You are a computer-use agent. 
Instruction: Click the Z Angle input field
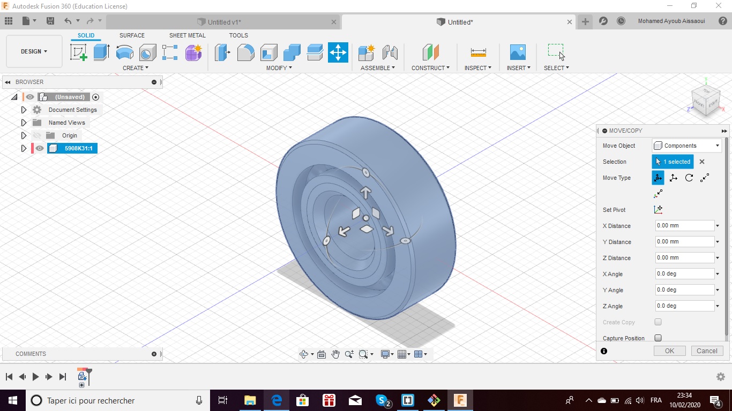pyautogui.click(x=685, y=306)
